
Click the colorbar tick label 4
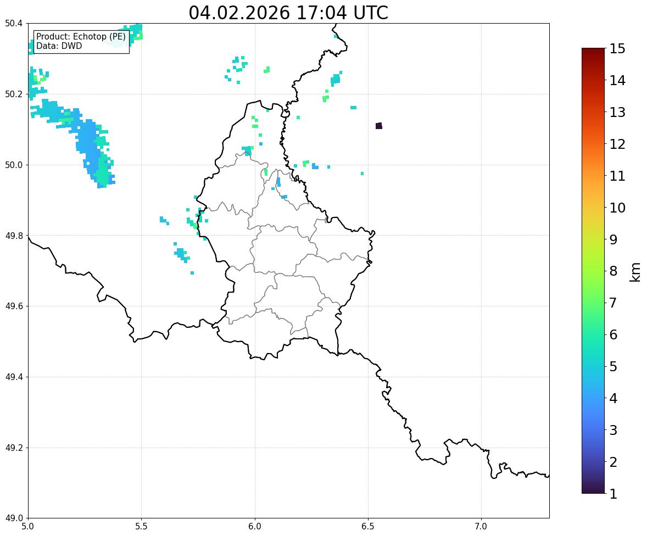[x=613, y=398]
